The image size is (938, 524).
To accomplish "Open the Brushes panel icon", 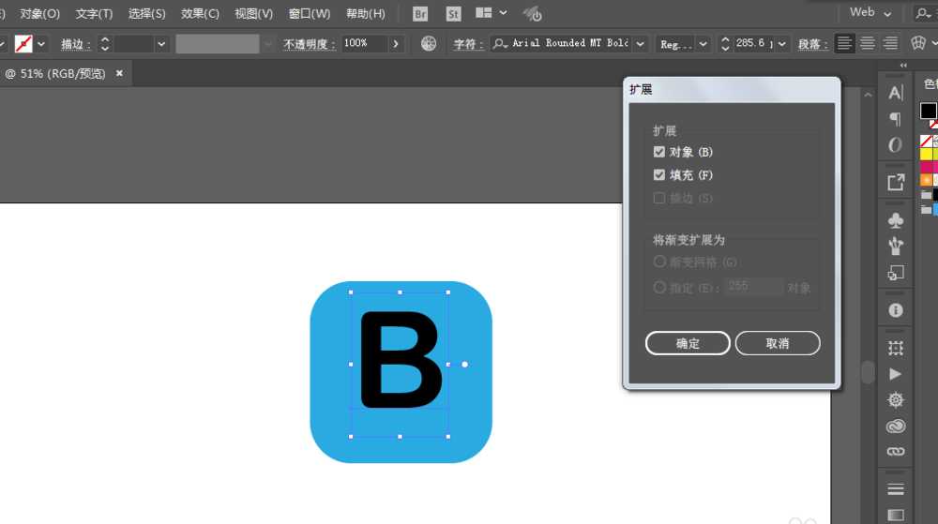I will (896, 246).
